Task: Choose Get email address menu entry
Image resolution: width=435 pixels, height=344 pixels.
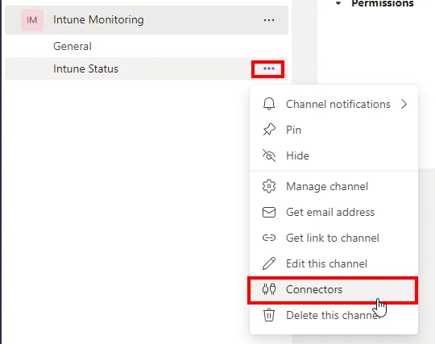Action: pos(333,212)
